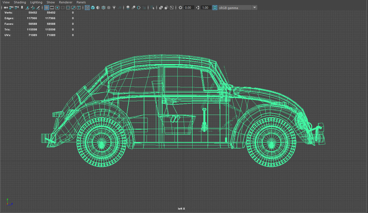The width and height of the screenshot is (368, 213).
Task: Click the UVs: label in heads-up display
Action: [8, 35]
